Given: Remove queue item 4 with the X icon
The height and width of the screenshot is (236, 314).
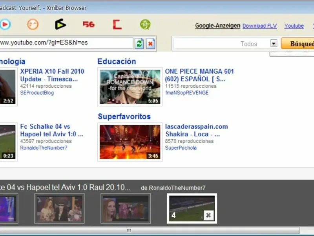Looking at the screenshot, I should tap(208, 215).
